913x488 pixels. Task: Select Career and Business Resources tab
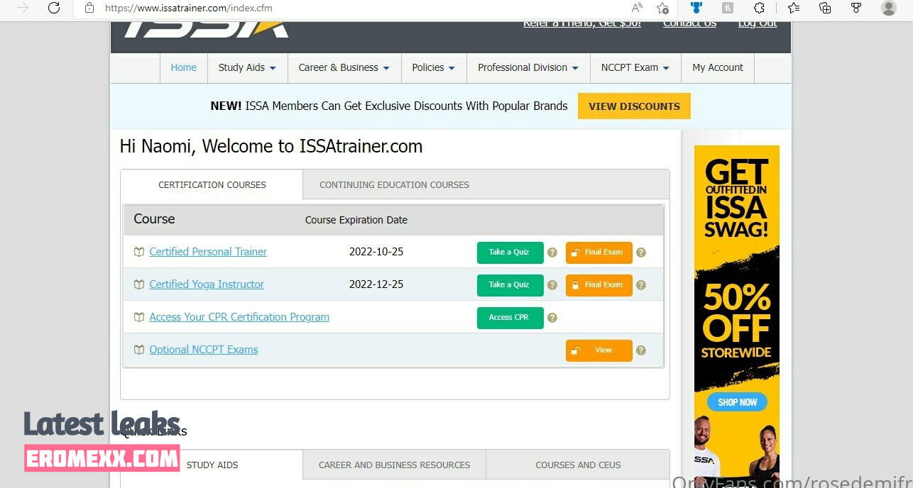[394, 465]
